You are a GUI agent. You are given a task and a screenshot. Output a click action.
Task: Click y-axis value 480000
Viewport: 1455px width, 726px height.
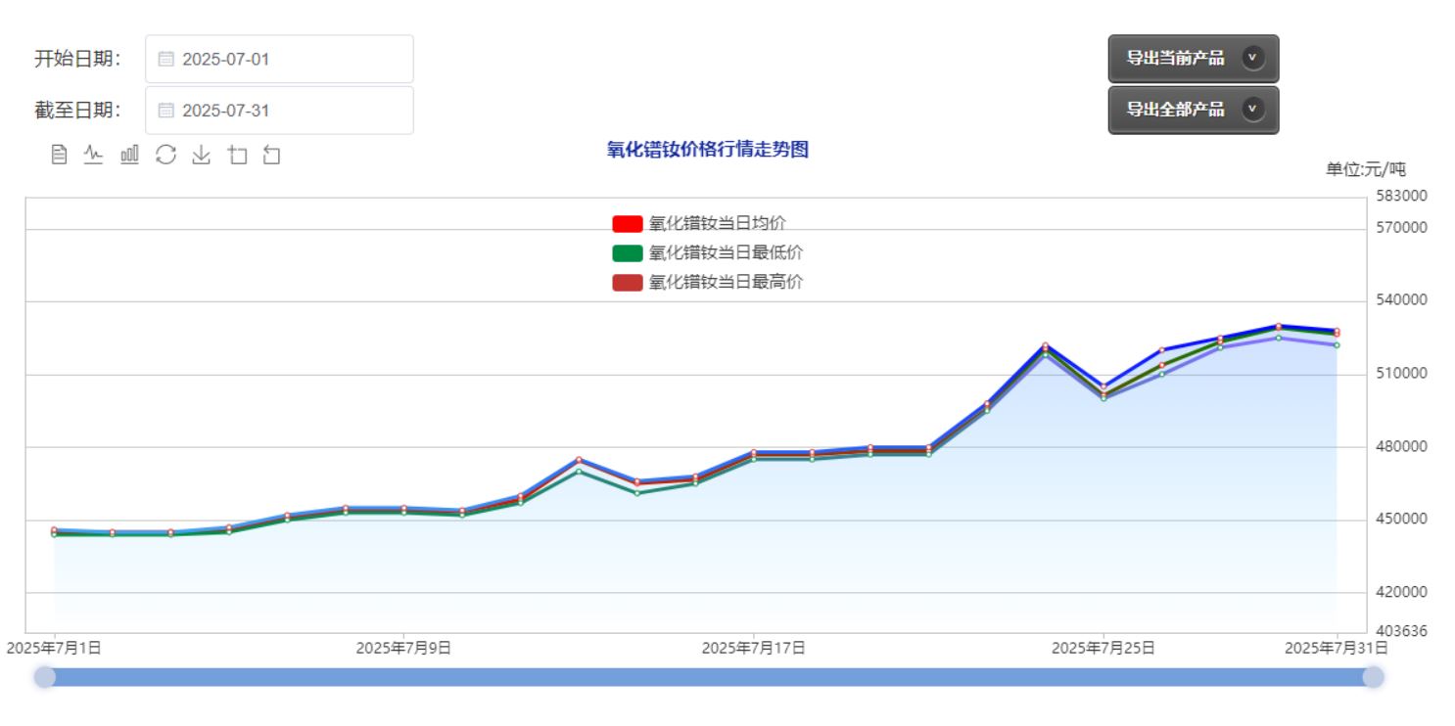(1401, 447)
